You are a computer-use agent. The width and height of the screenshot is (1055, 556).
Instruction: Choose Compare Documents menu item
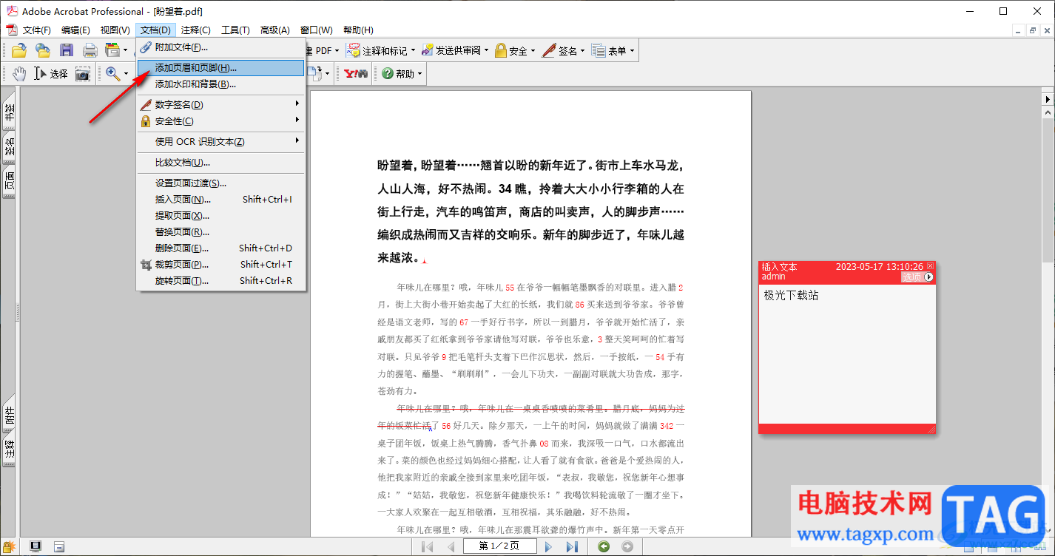221,163
